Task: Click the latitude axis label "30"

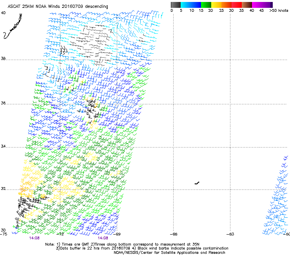Action: (x=3, y=230)
